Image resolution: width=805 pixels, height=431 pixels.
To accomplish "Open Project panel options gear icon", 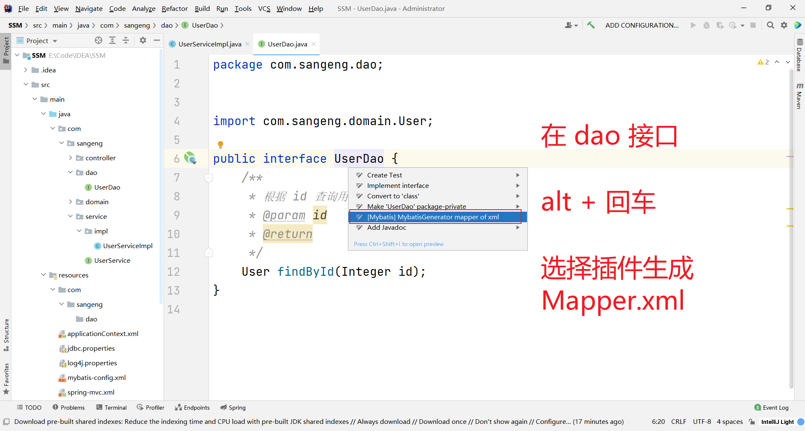I will click(x=143, y=40).
